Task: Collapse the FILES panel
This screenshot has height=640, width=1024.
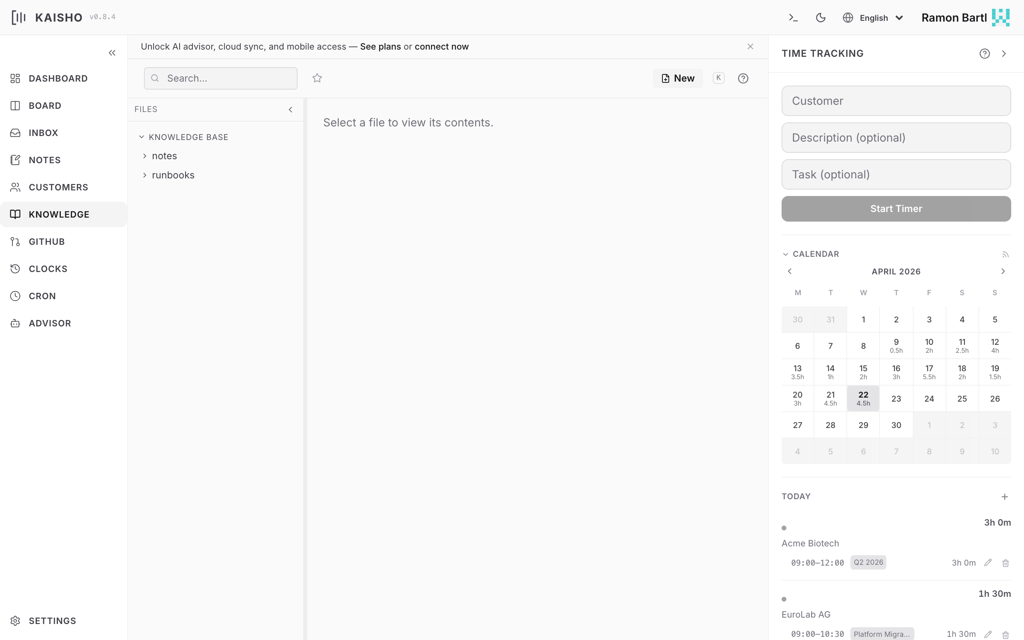Action: tap(290, 109)
